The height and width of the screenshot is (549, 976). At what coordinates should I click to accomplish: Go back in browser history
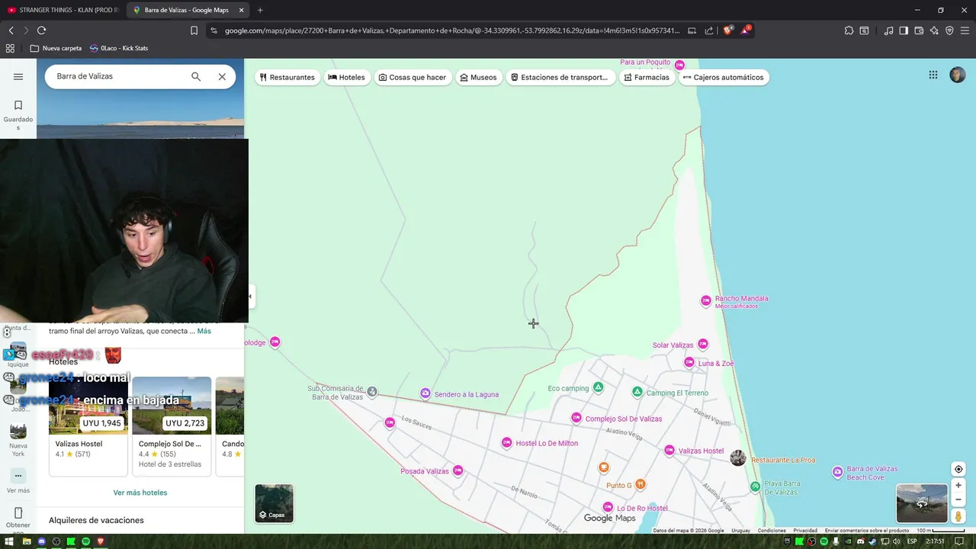coord(11,30)
